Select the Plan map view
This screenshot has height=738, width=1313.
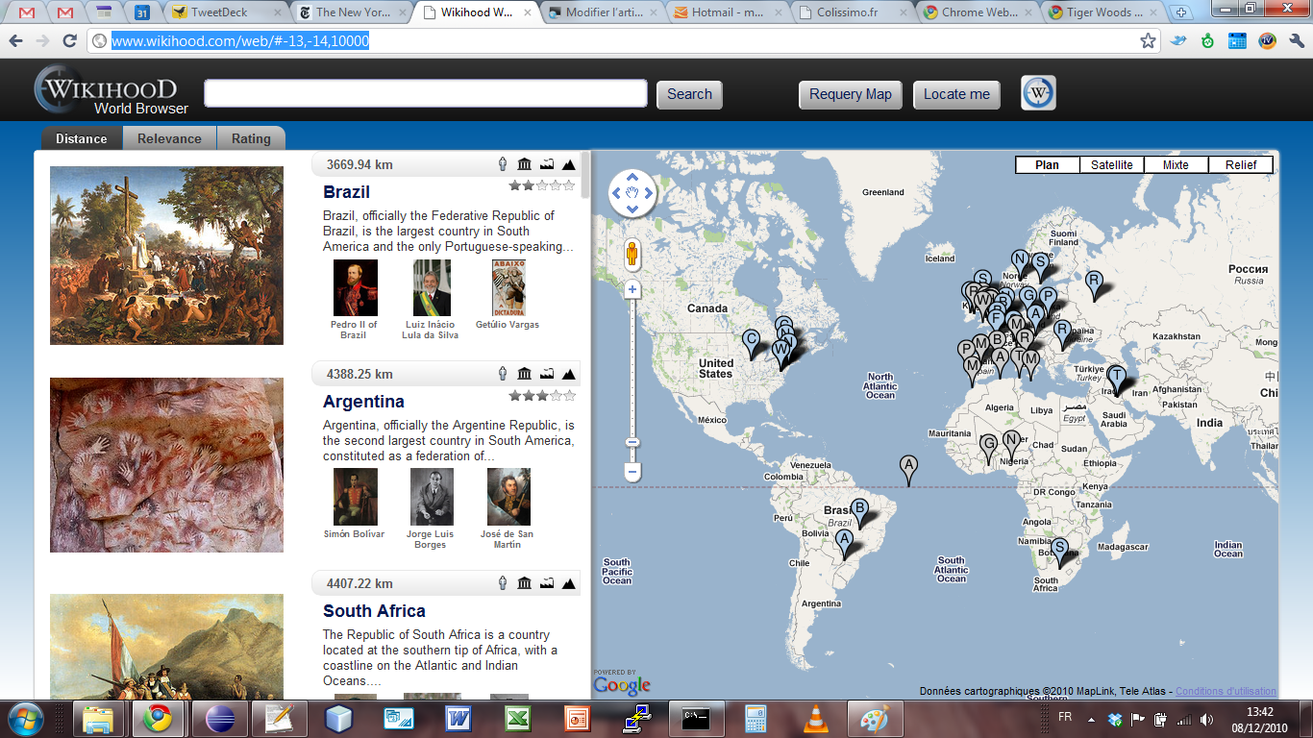pyautogui.click(x=1048, y=165)
